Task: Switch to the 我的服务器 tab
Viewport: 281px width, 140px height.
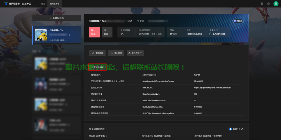Action: (54, 4)
